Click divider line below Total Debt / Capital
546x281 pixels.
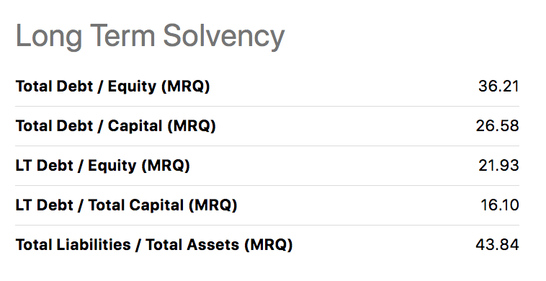[267, 146]
